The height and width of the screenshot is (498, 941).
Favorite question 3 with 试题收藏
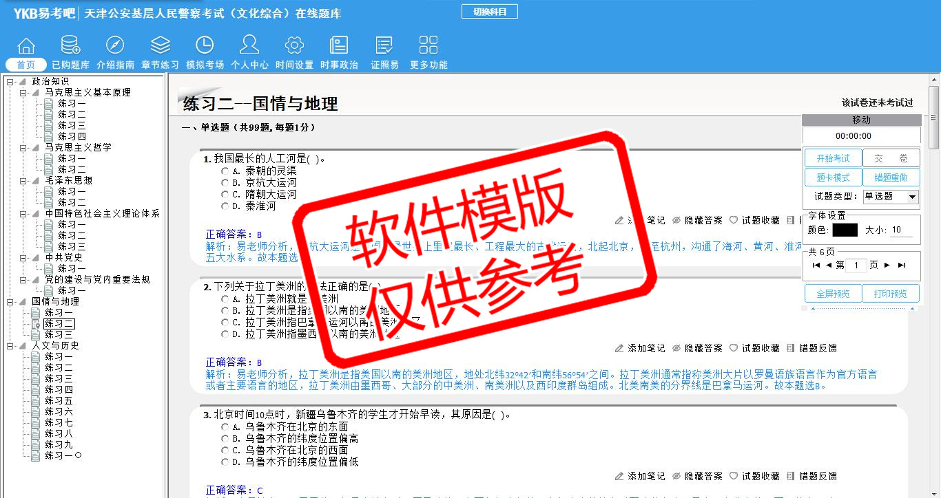(754, 476)
